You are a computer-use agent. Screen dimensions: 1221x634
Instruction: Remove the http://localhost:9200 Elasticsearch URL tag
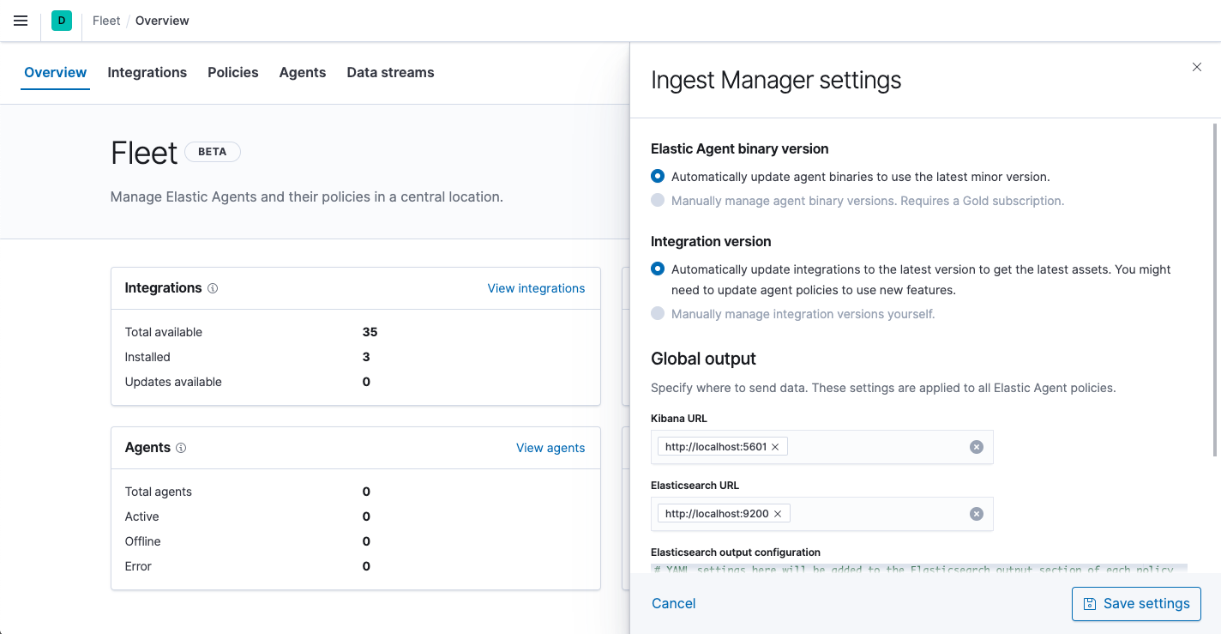[778, 514]
